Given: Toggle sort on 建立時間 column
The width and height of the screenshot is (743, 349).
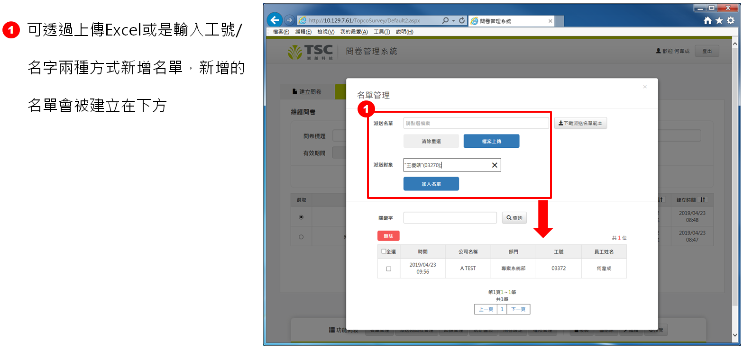Looking at the screenshot, I should (703, 200).
